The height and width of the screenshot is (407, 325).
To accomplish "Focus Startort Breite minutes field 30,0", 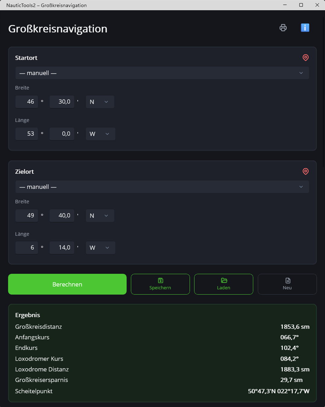I will [62, 102].
